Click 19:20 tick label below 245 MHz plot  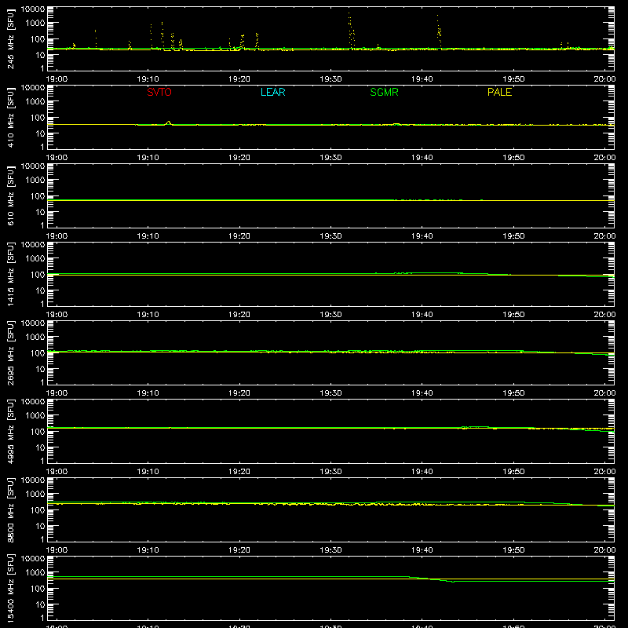(239, 79)
